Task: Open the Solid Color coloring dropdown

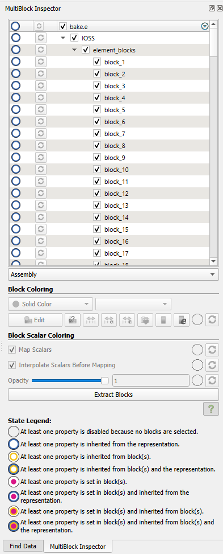Action: [51, 304]
